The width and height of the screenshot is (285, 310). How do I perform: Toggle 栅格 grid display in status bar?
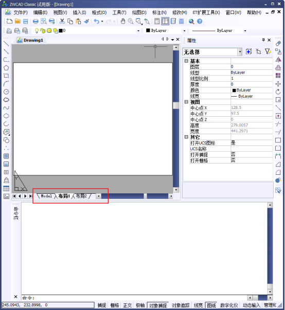(115, 305)
